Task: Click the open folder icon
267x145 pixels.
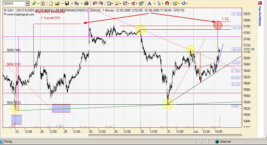Action: (58, 3)
